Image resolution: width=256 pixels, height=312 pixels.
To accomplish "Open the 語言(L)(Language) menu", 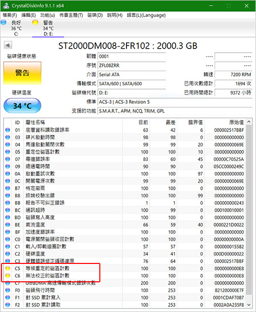I will coord(146,15).
